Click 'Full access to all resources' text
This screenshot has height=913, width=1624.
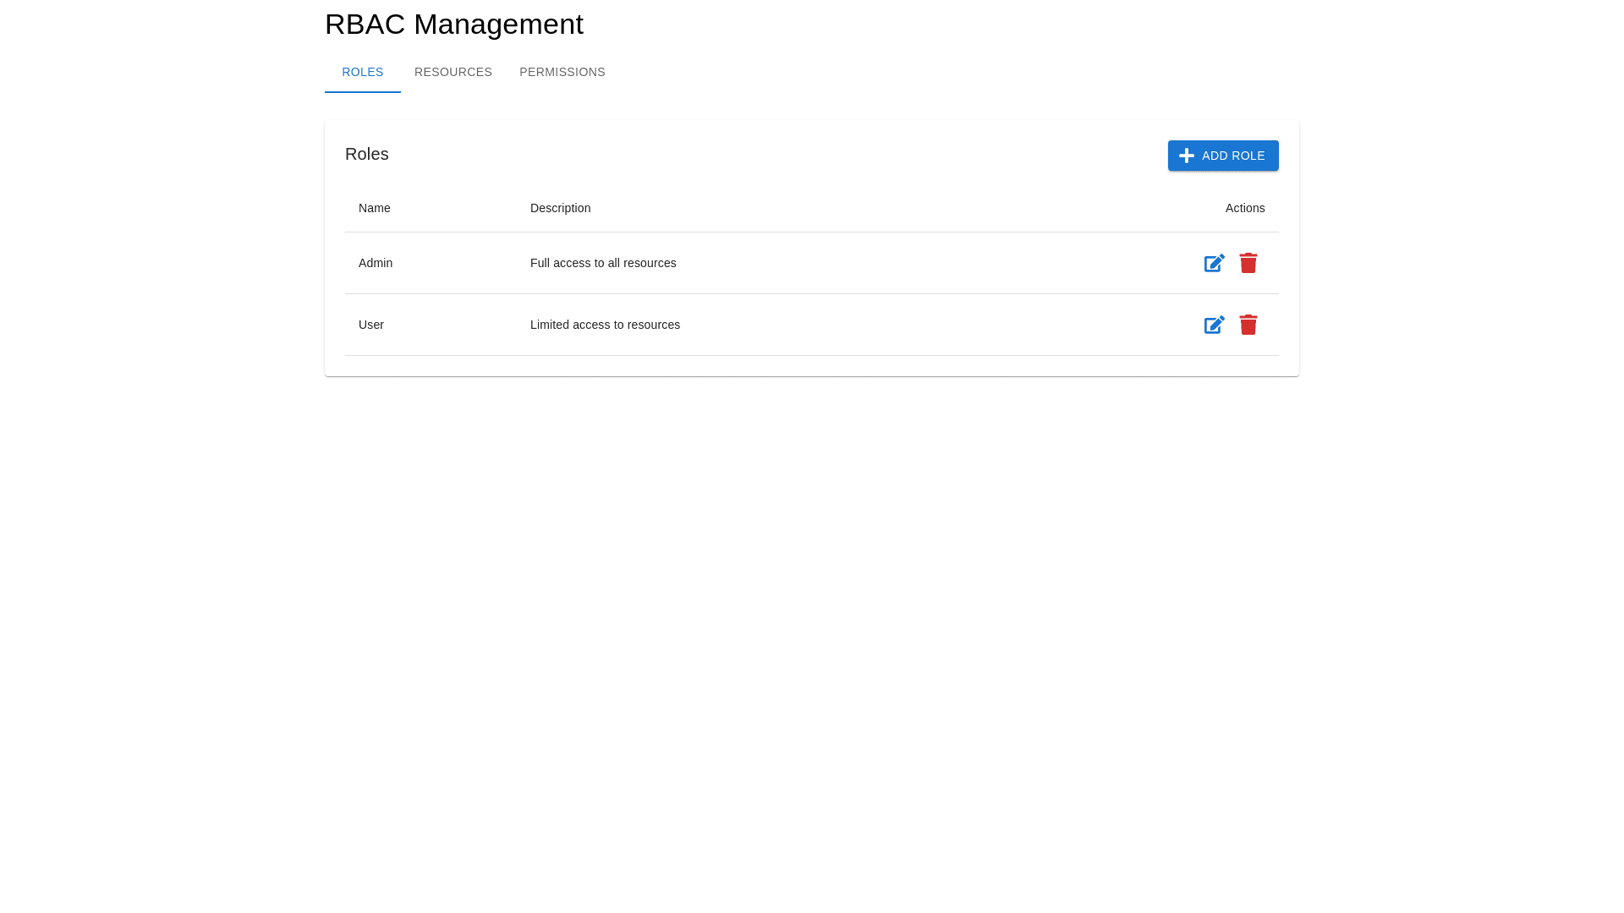tap(603, 263)
